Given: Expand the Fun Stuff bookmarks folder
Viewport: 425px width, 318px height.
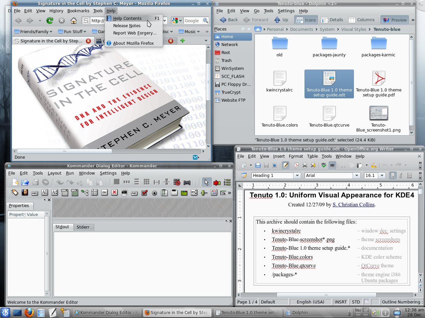Looking at the screenshot, I should pyautogui.click(x=72, y=31).
